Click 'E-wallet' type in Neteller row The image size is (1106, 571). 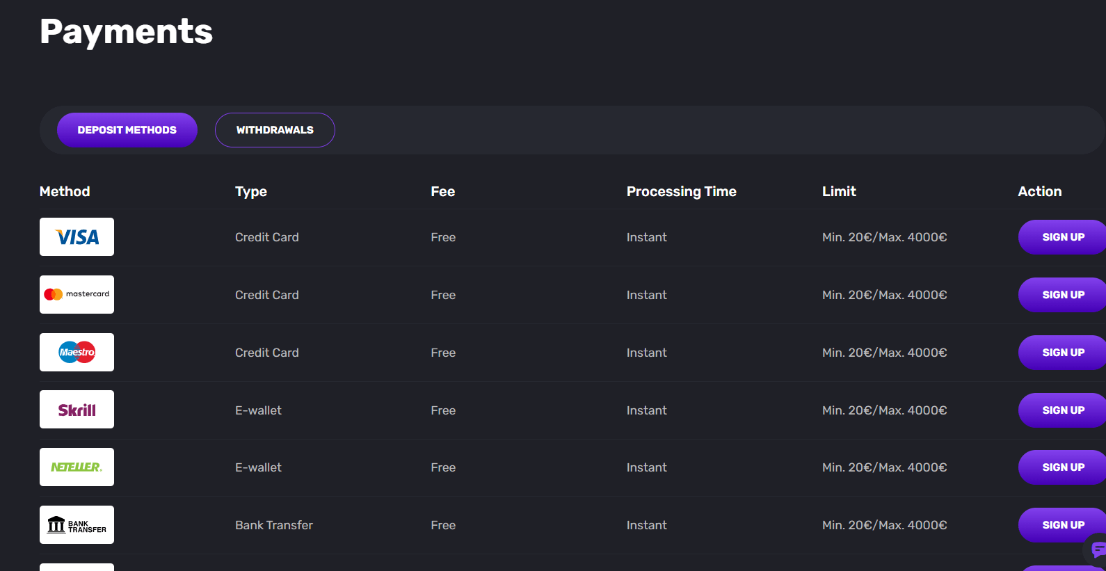pyautogui.click(x=258, y=467)
